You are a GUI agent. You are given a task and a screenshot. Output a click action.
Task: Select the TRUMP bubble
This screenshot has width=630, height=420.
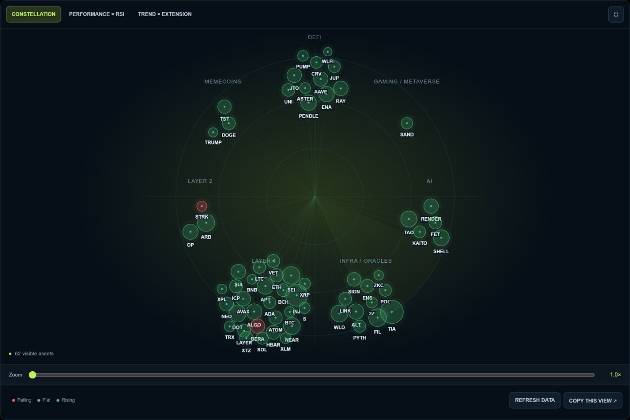coord(213,132)
